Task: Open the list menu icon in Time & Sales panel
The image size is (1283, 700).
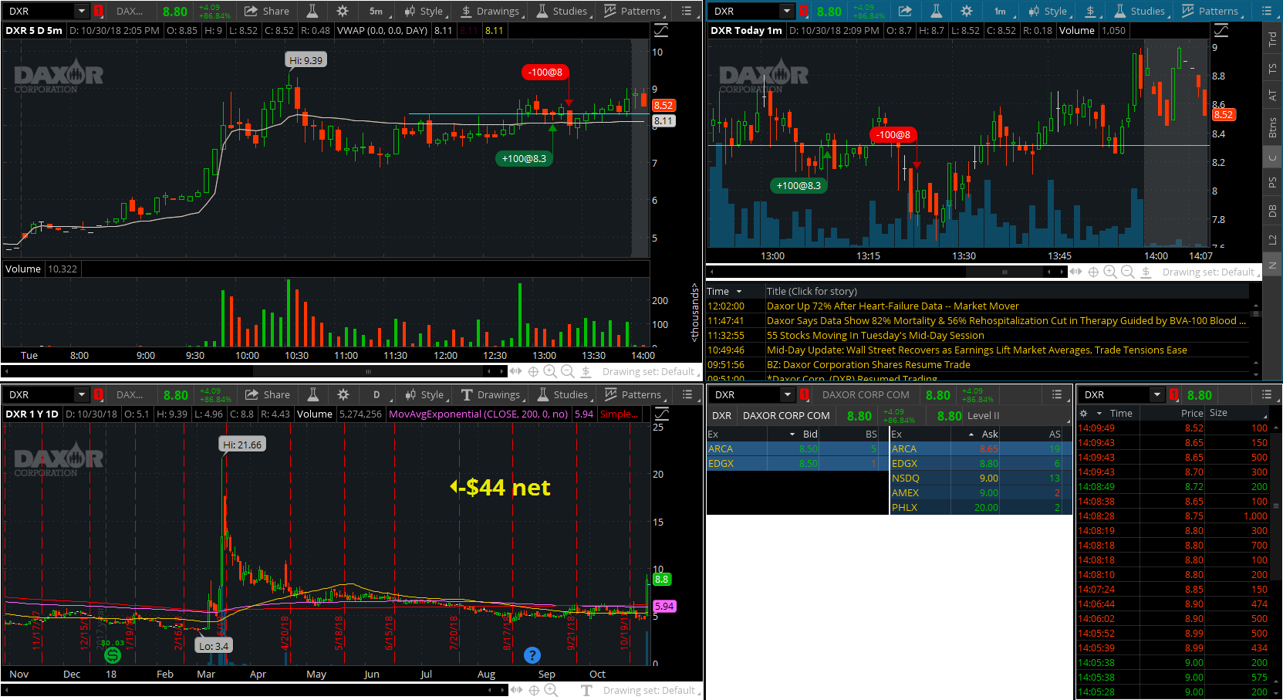Action: pyautogui.click(x=1266, y=394)
